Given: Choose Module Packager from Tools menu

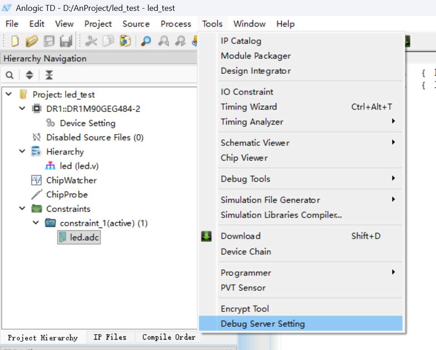Looking at the screenshot, I should pyautogui.click(x=301, y=56).
